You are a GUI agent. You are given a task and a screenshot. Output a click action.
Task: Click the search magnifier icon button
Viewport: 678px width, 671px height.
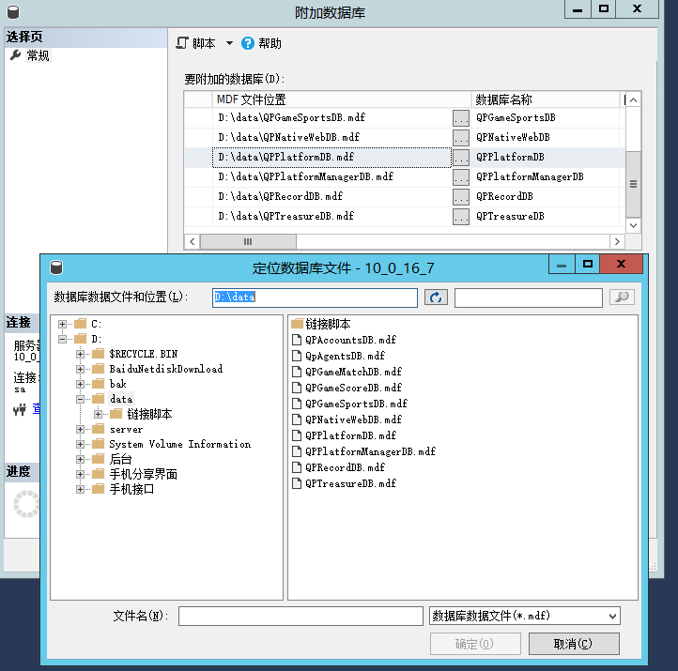click(622, 297)
